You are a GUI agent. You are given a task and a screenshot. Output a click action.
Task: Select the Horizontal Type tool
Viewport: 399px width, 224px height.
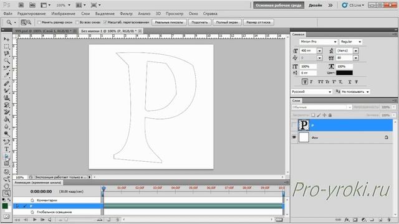7,149
